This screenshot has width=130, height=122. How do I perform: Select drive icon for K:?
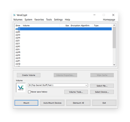[17, 46]
